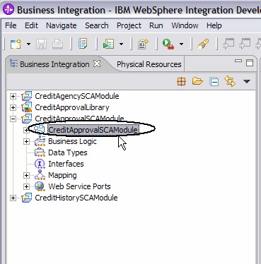This screenshot has height=264, width=261.
Task: Click the Data Types briefcase icon
Action: coord(40,152)
